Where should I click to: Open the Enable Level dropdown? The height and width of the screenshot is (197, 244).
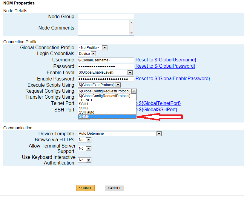click(x=105, y=72)
